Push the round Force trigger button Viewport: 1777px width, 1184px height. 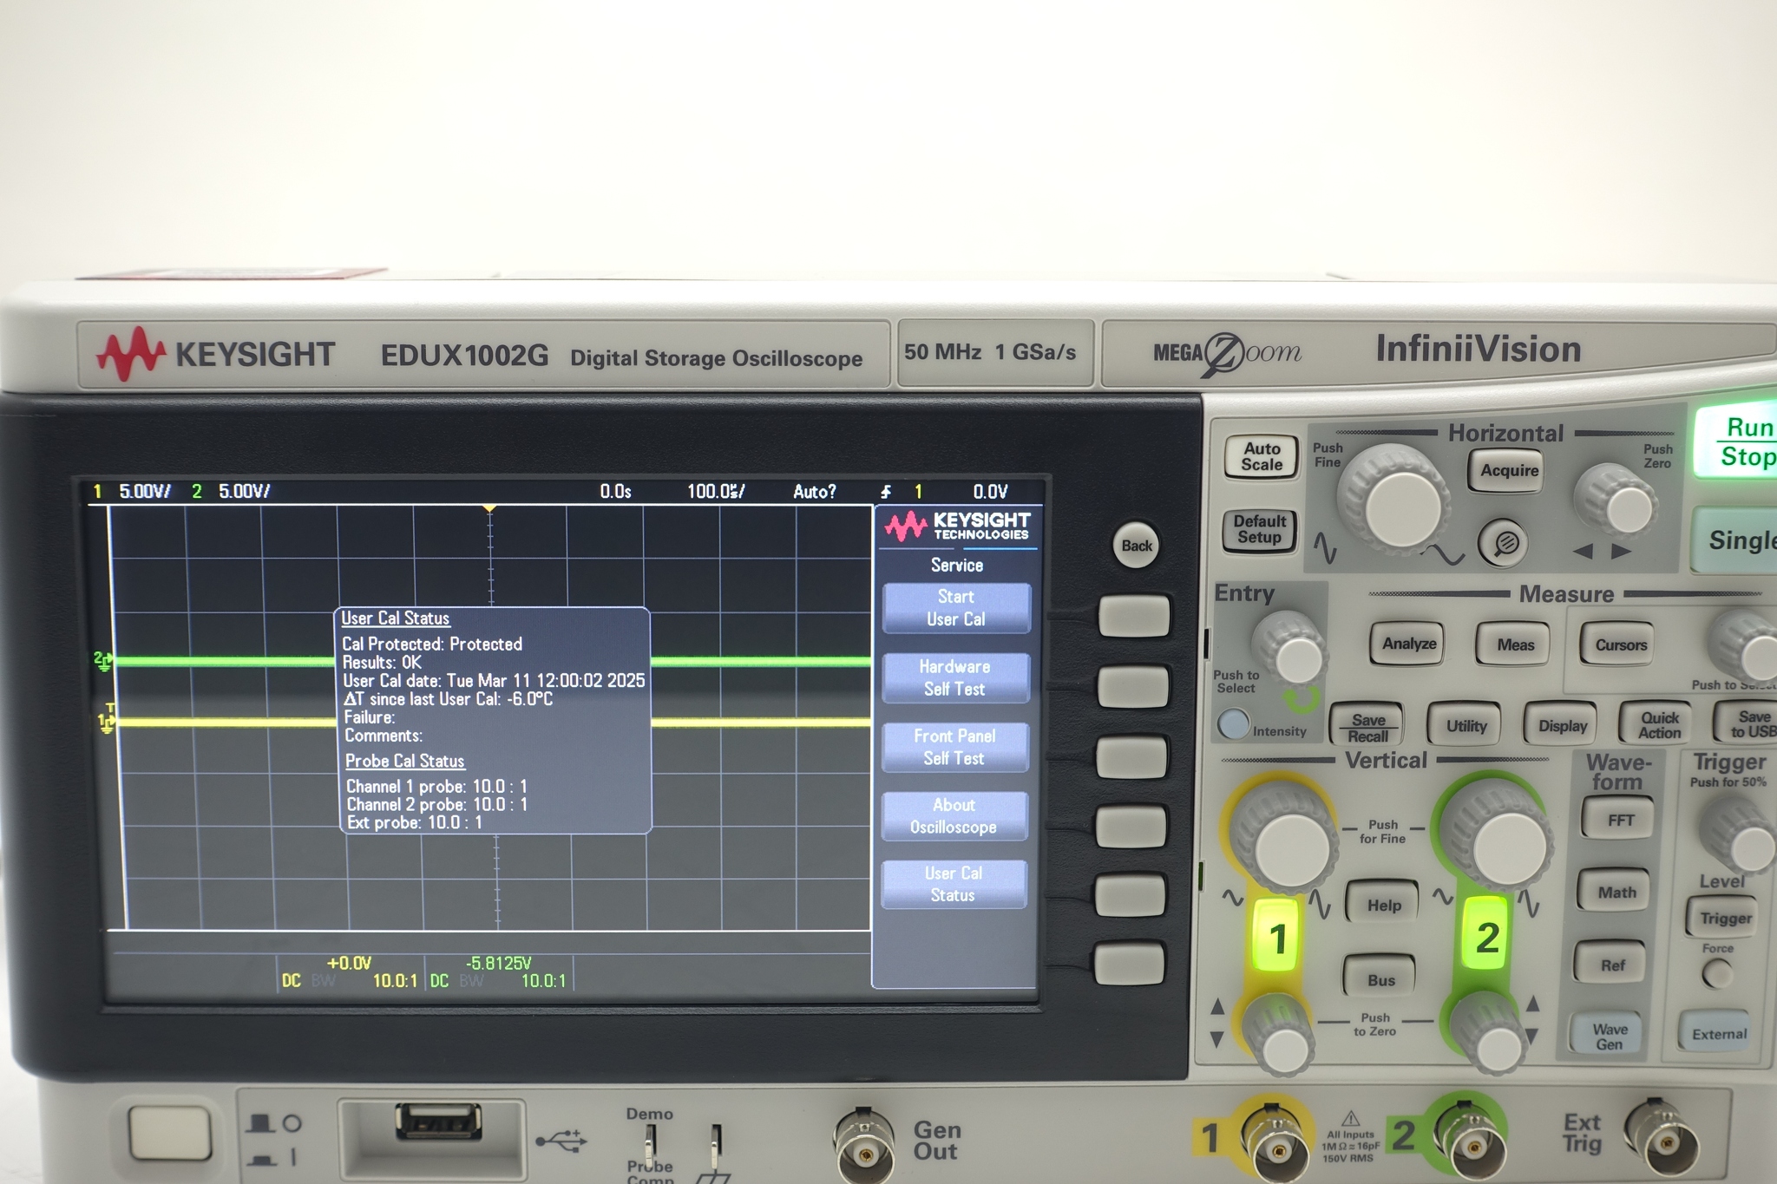1716,975
